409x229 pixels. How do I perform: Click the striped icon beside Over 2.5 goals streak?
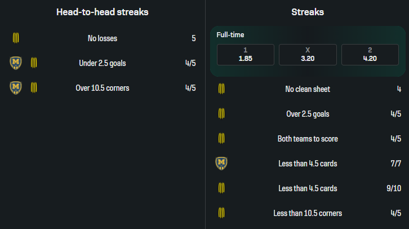pyautogui.click(x=221, y=113)
